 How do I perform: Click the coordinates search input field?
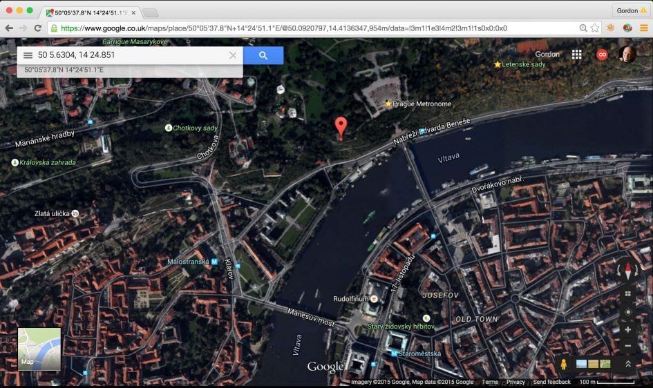tap(131, 55)
